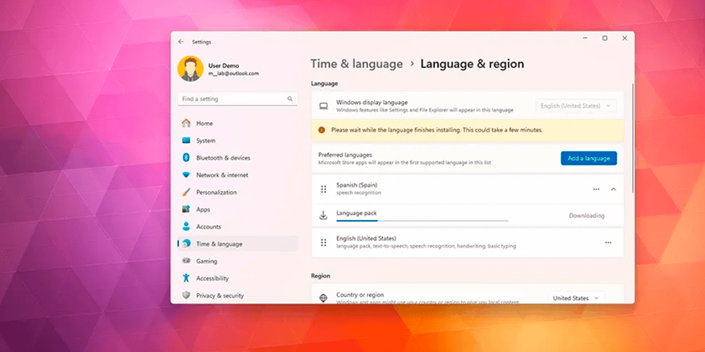The image size is (705, 352).
Task: Click the Privacy & security shield icon
Action: coord(186,295)
